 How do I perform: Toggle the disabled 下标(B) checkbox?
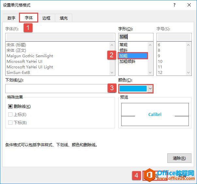point(10,122)
